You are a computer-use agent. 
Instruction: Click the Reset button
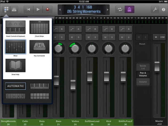pos(142,44)
